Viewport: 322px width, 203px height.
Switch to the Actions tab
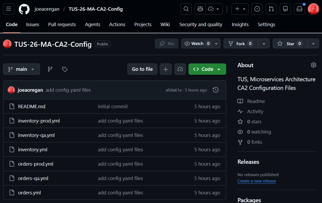click(117, 25)
